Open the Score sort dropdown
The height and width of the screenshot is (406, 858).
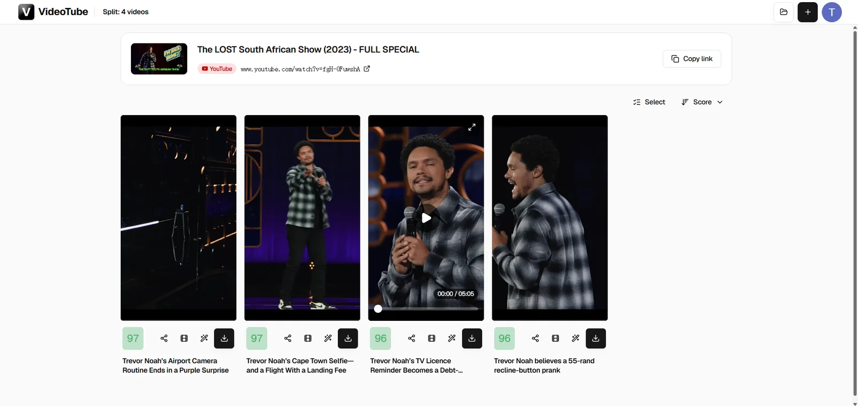click(702, 102)
